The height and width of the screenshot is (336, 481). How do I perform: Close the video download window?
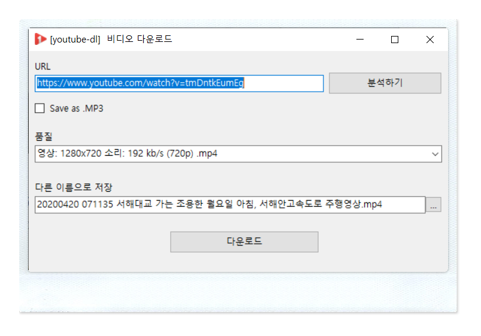429,40
